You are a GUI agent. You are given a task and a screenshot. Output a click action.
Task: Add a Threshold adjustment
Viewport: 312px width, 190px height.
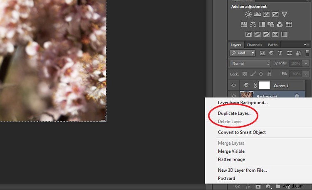[x=266, y=34]
